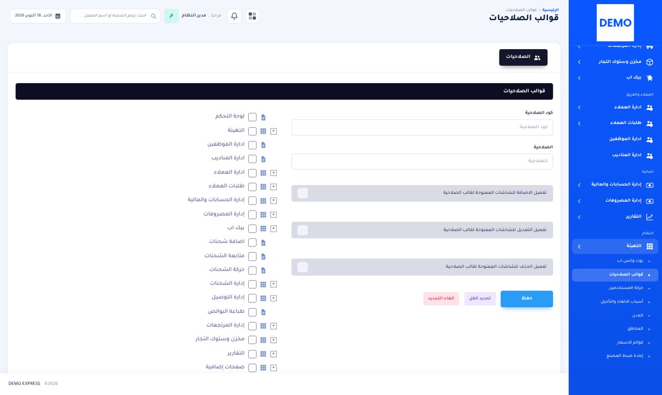This screenshot has height=395, width=662.
Task: Click the التقارير chart icon in sidebar
Action: click(650, 217)
